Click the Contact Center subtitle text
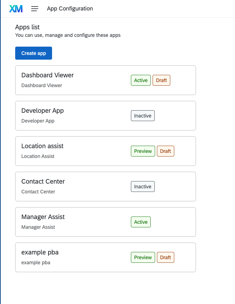235x304 pixels. tap(38, 192)
